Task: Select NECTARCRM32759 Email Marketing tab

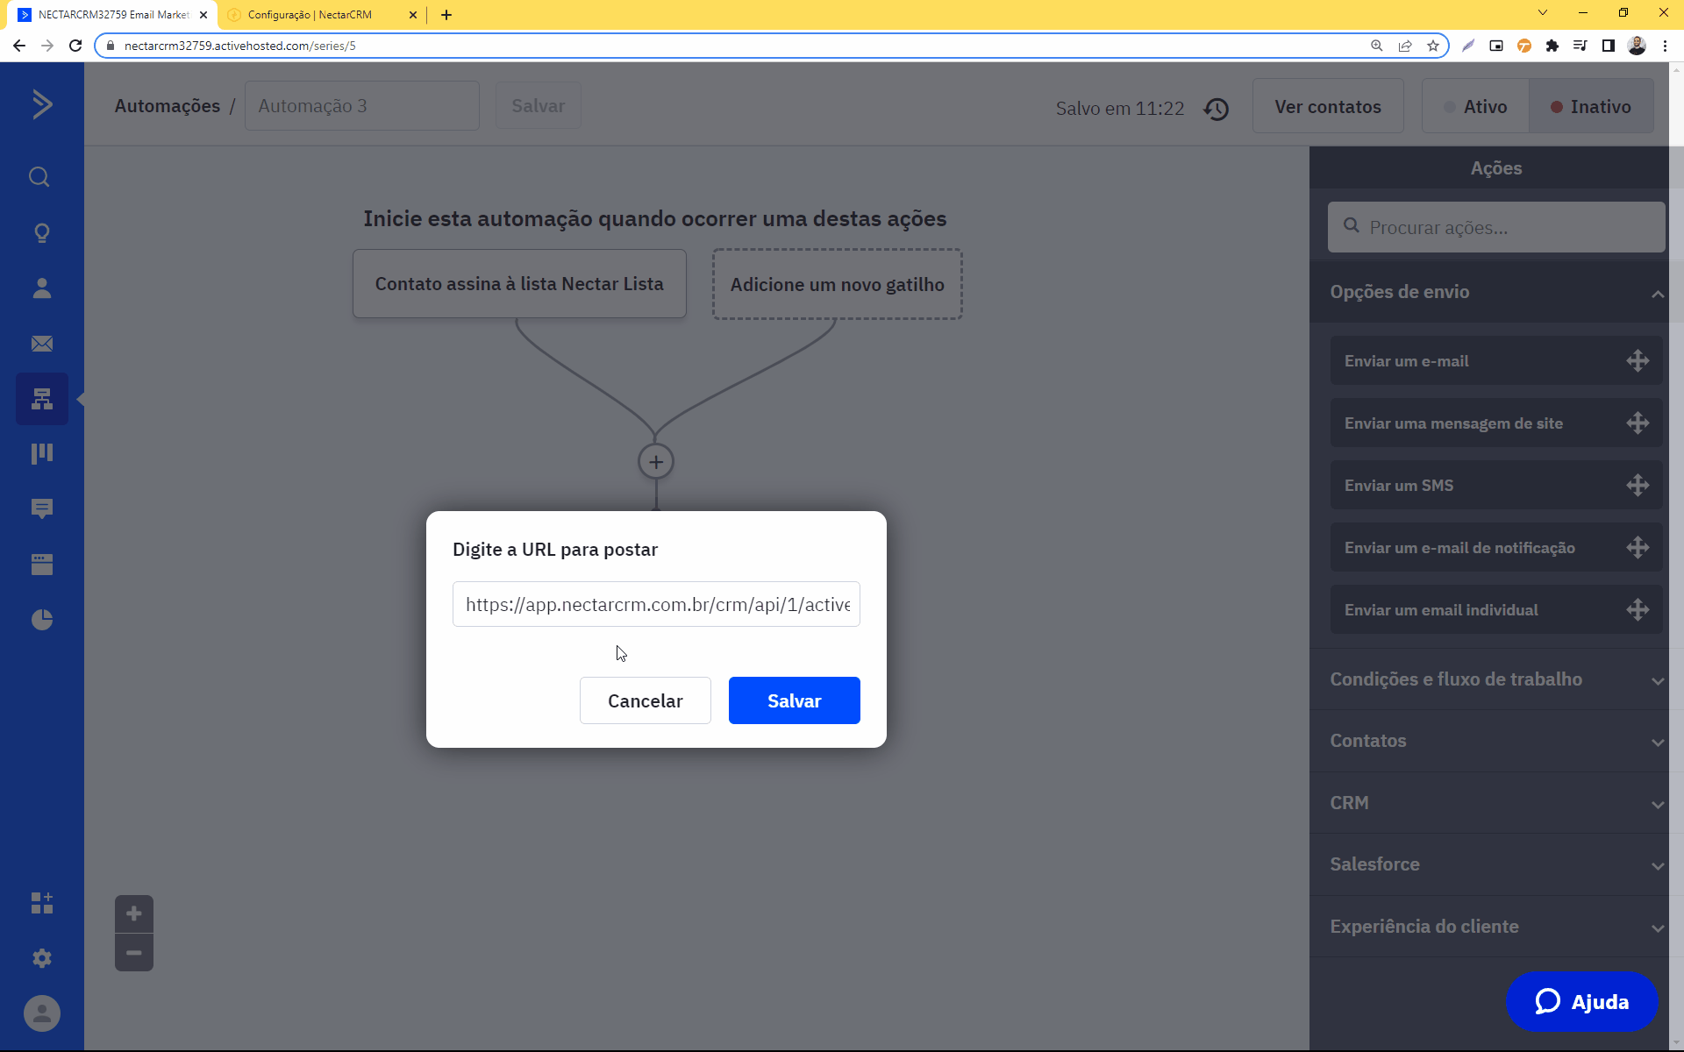Action: [112, 15]
